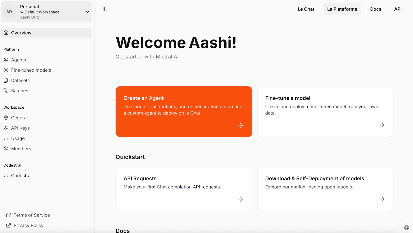Open the API tab
Image resolution: width=413 pixels, height=233 pixels.
(398, 9)
